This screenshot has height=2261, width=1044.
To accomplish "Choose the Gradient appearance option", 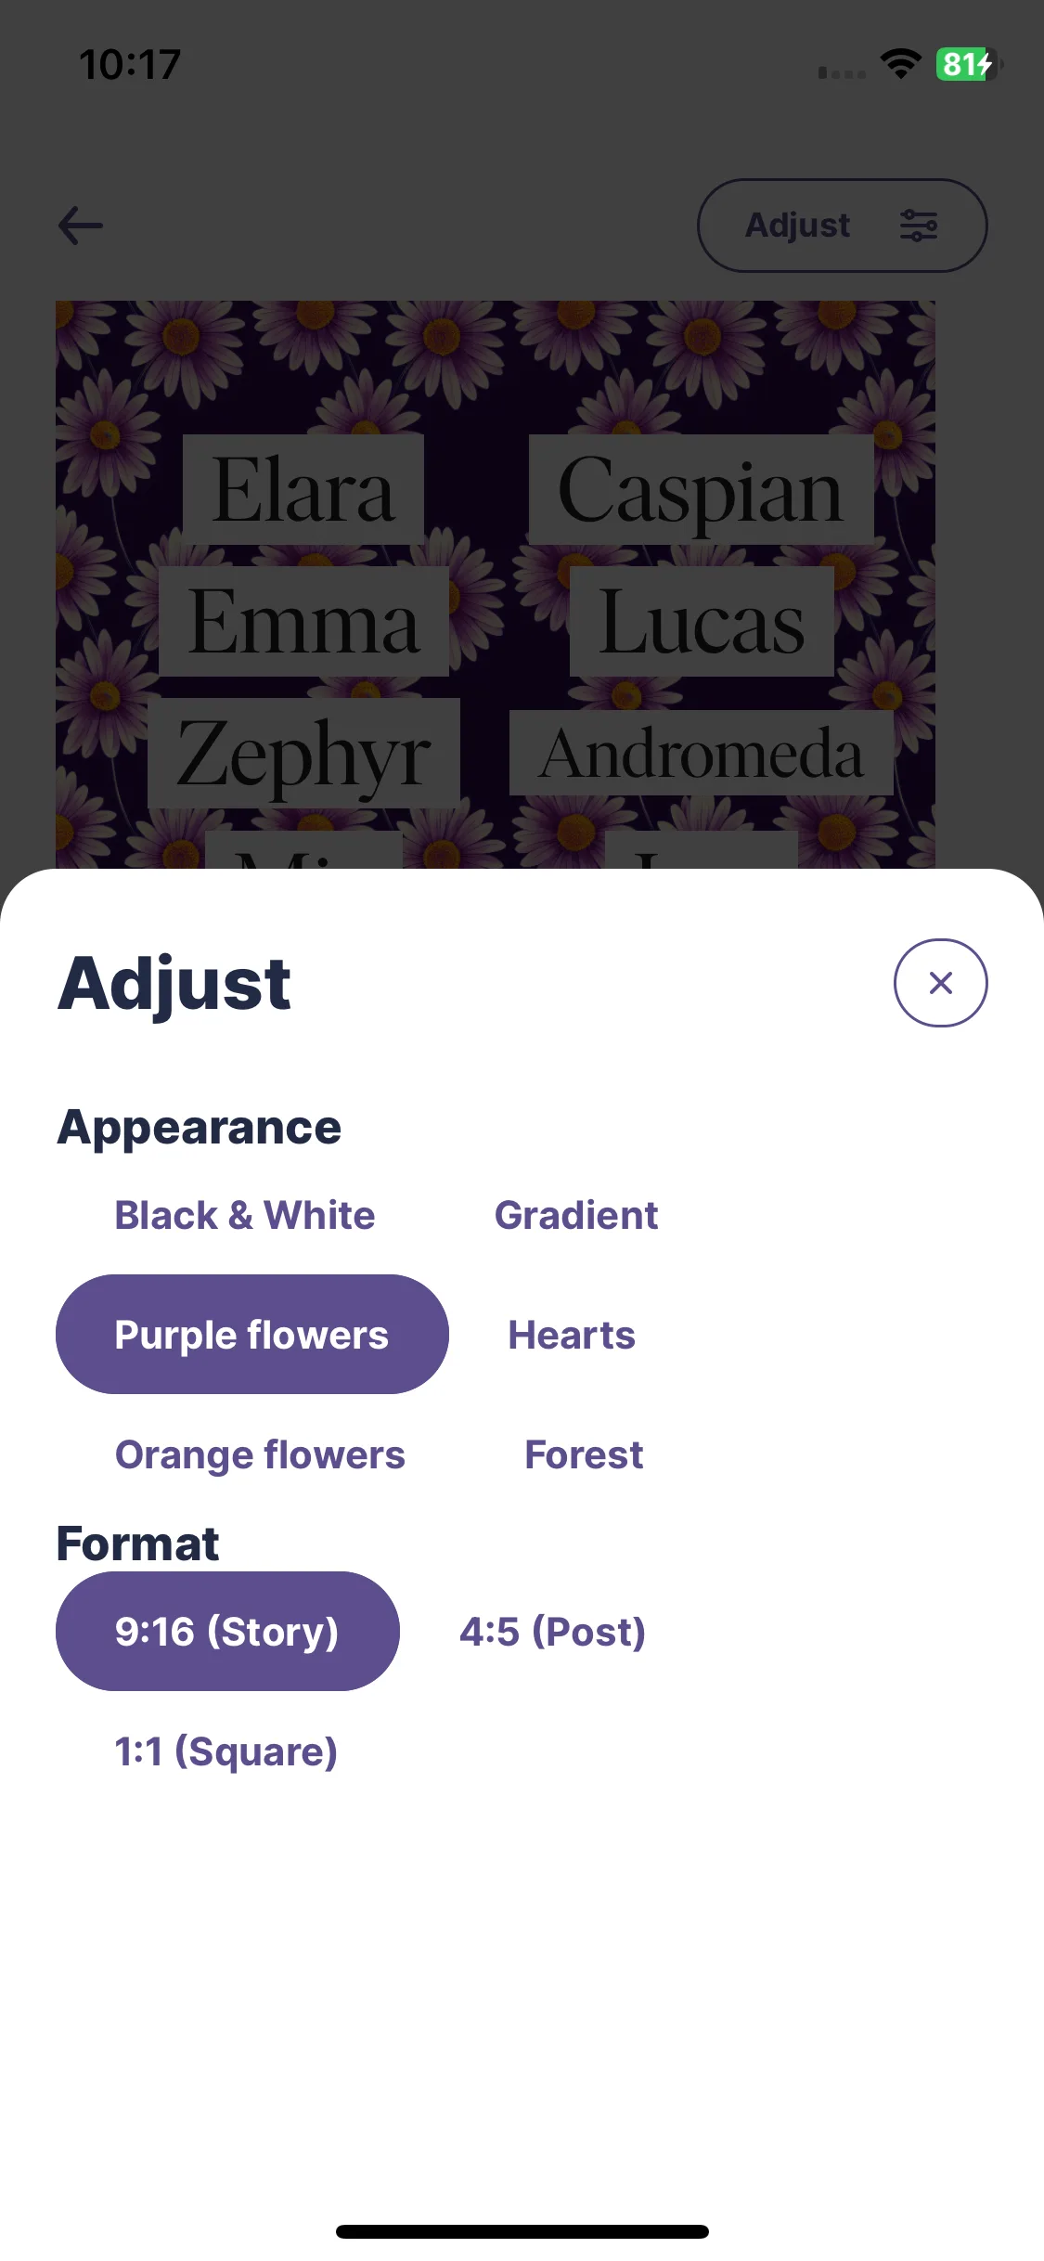I will 576,1215.
